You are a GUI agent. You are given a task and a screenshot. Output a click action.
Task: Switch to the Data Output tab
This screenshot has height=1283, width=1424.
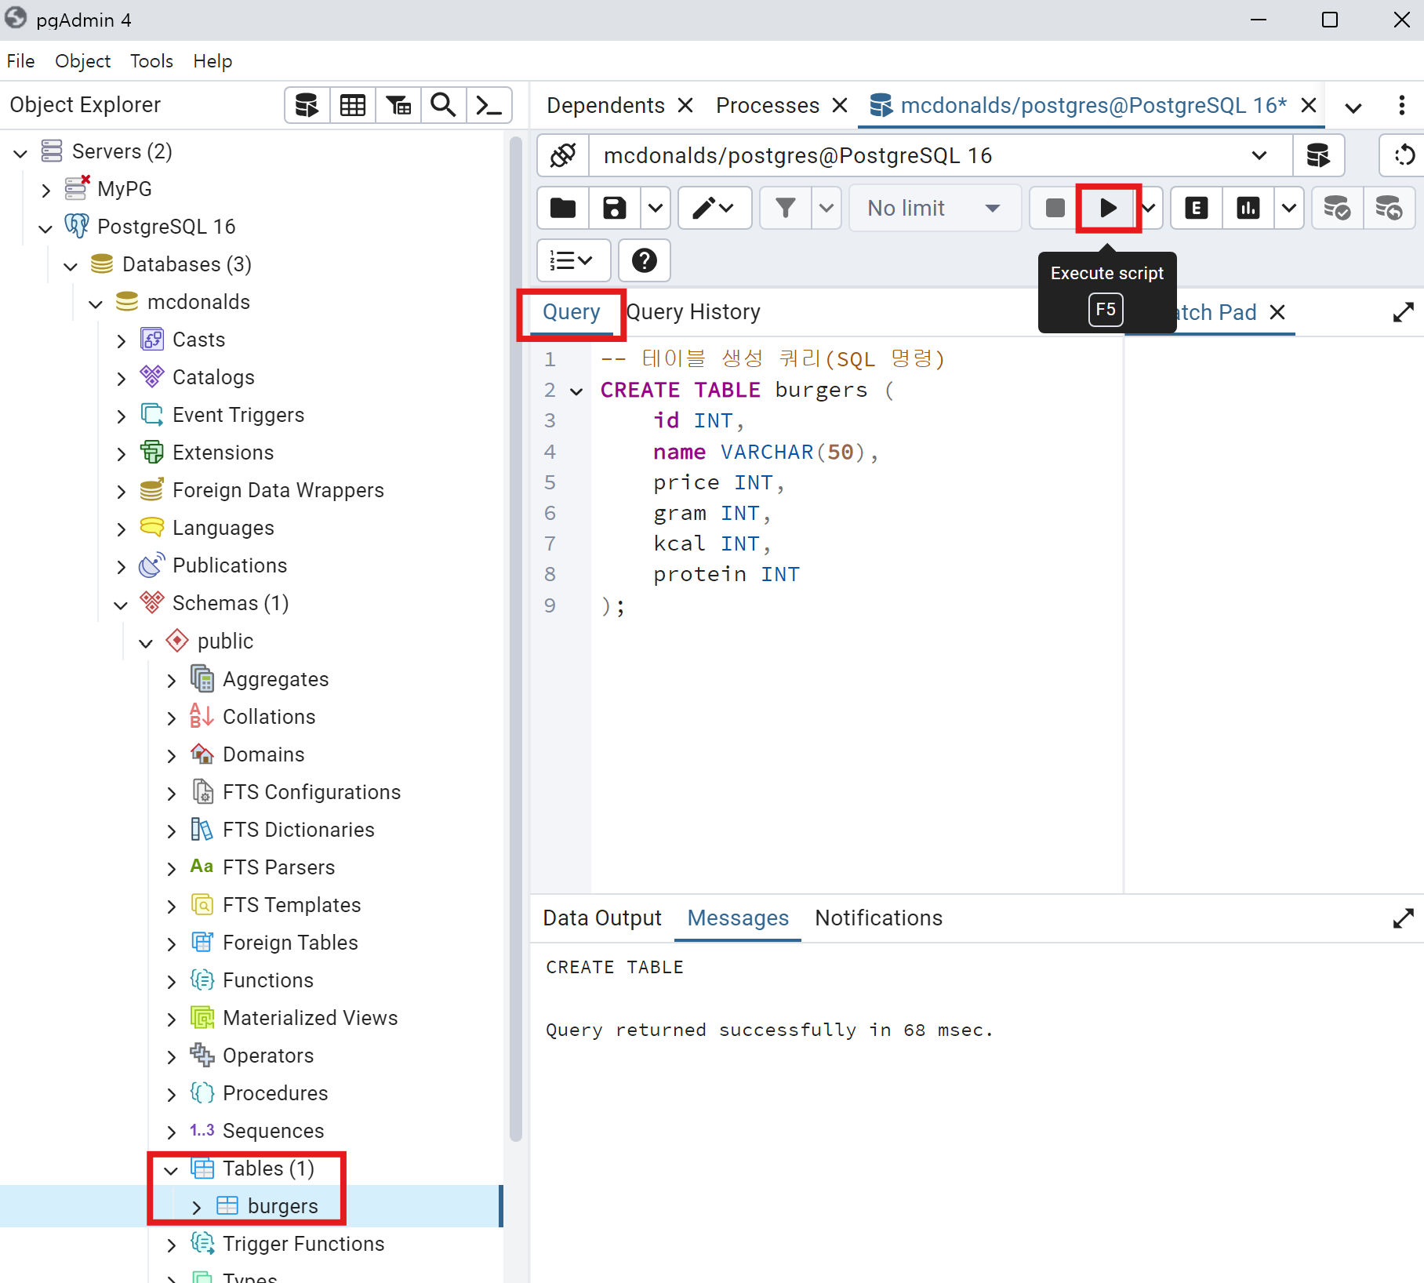[602, 918]
